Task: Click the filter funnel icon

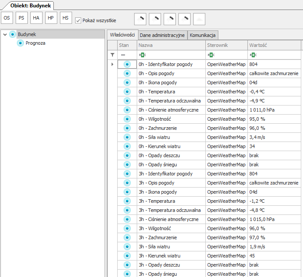Action: tap(112, 55)
